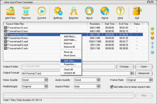Click the Open output folder button

click(x=144, y=67)
